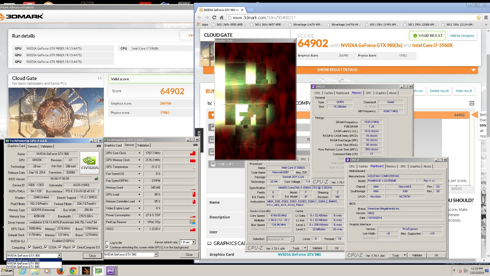
Task: Toggle PhysX checkbox in GPU-Z
Action: click(x=59, y=247)
